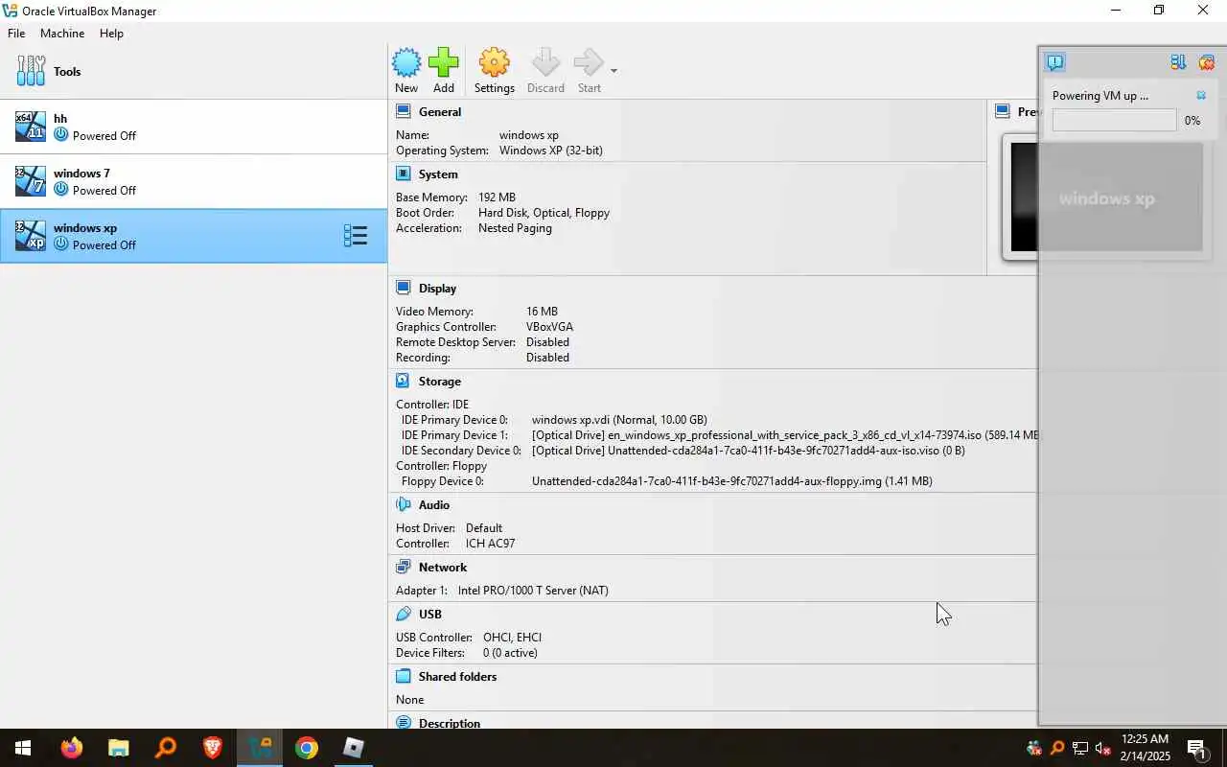Image resolution: width=1227 pixels, height=767 pixels.
Task: Click the Base Memory 192 MB value
Action: point(497,198)
